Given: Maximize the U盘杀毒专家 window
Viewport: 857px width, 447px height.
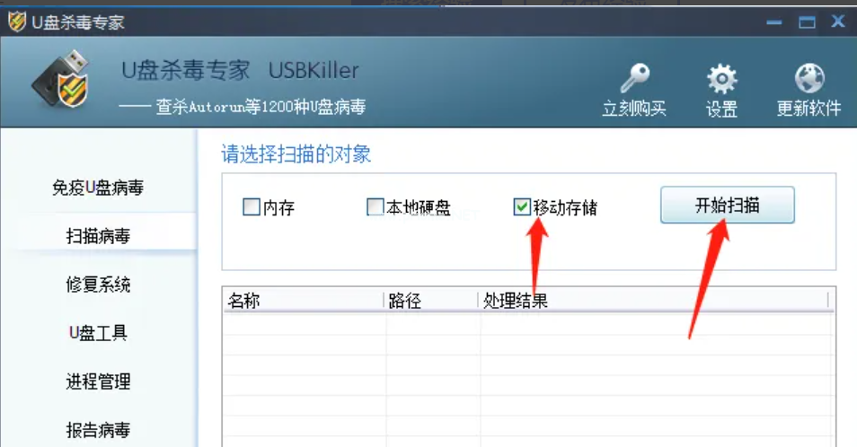Looking at the screenshot, I should (x=806, y=22).
